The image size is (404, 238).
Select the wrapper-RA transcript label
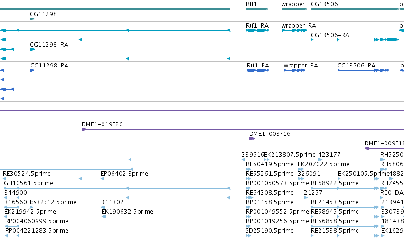(299, 26)
